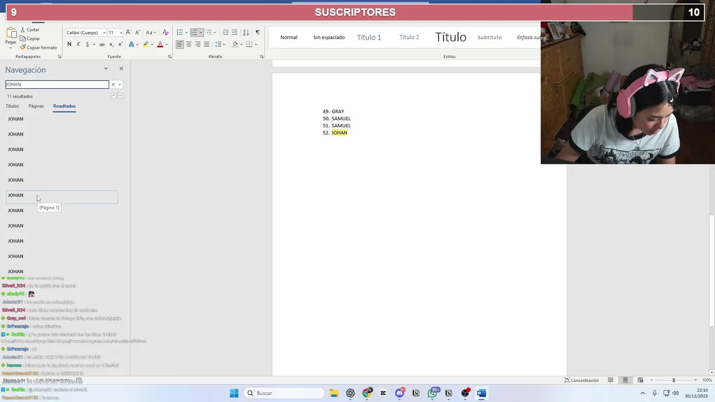Open Aa change case dropdown
The image size is (715, 402).
[x=151, y=32]
